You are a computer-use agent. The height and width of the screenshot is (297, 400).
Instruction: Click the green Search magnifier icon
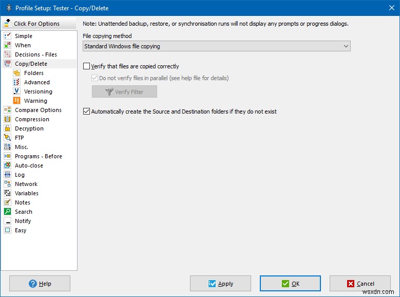(x=8, y=212)
